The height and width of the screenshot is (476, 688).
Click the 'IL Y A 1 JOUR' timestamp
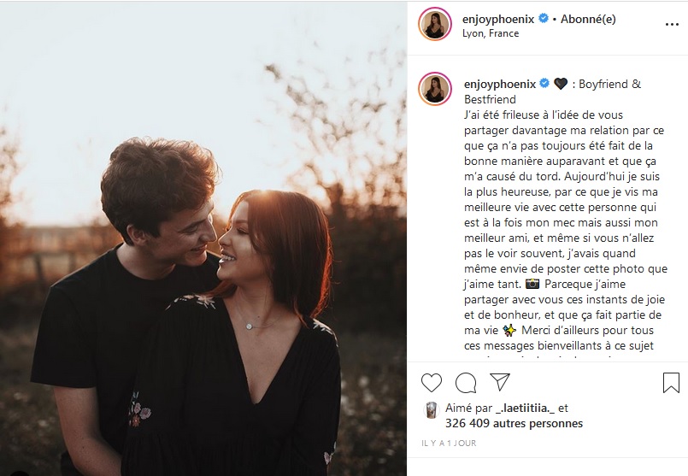point(448,444)
